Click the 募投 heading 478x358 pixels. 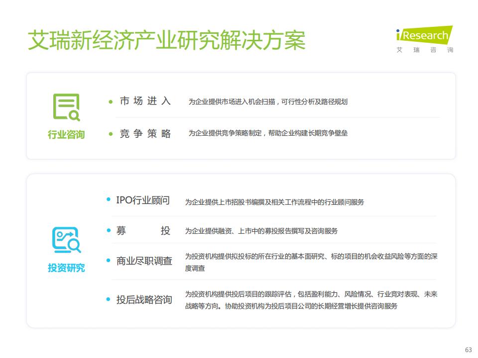[x=143, y=231]
